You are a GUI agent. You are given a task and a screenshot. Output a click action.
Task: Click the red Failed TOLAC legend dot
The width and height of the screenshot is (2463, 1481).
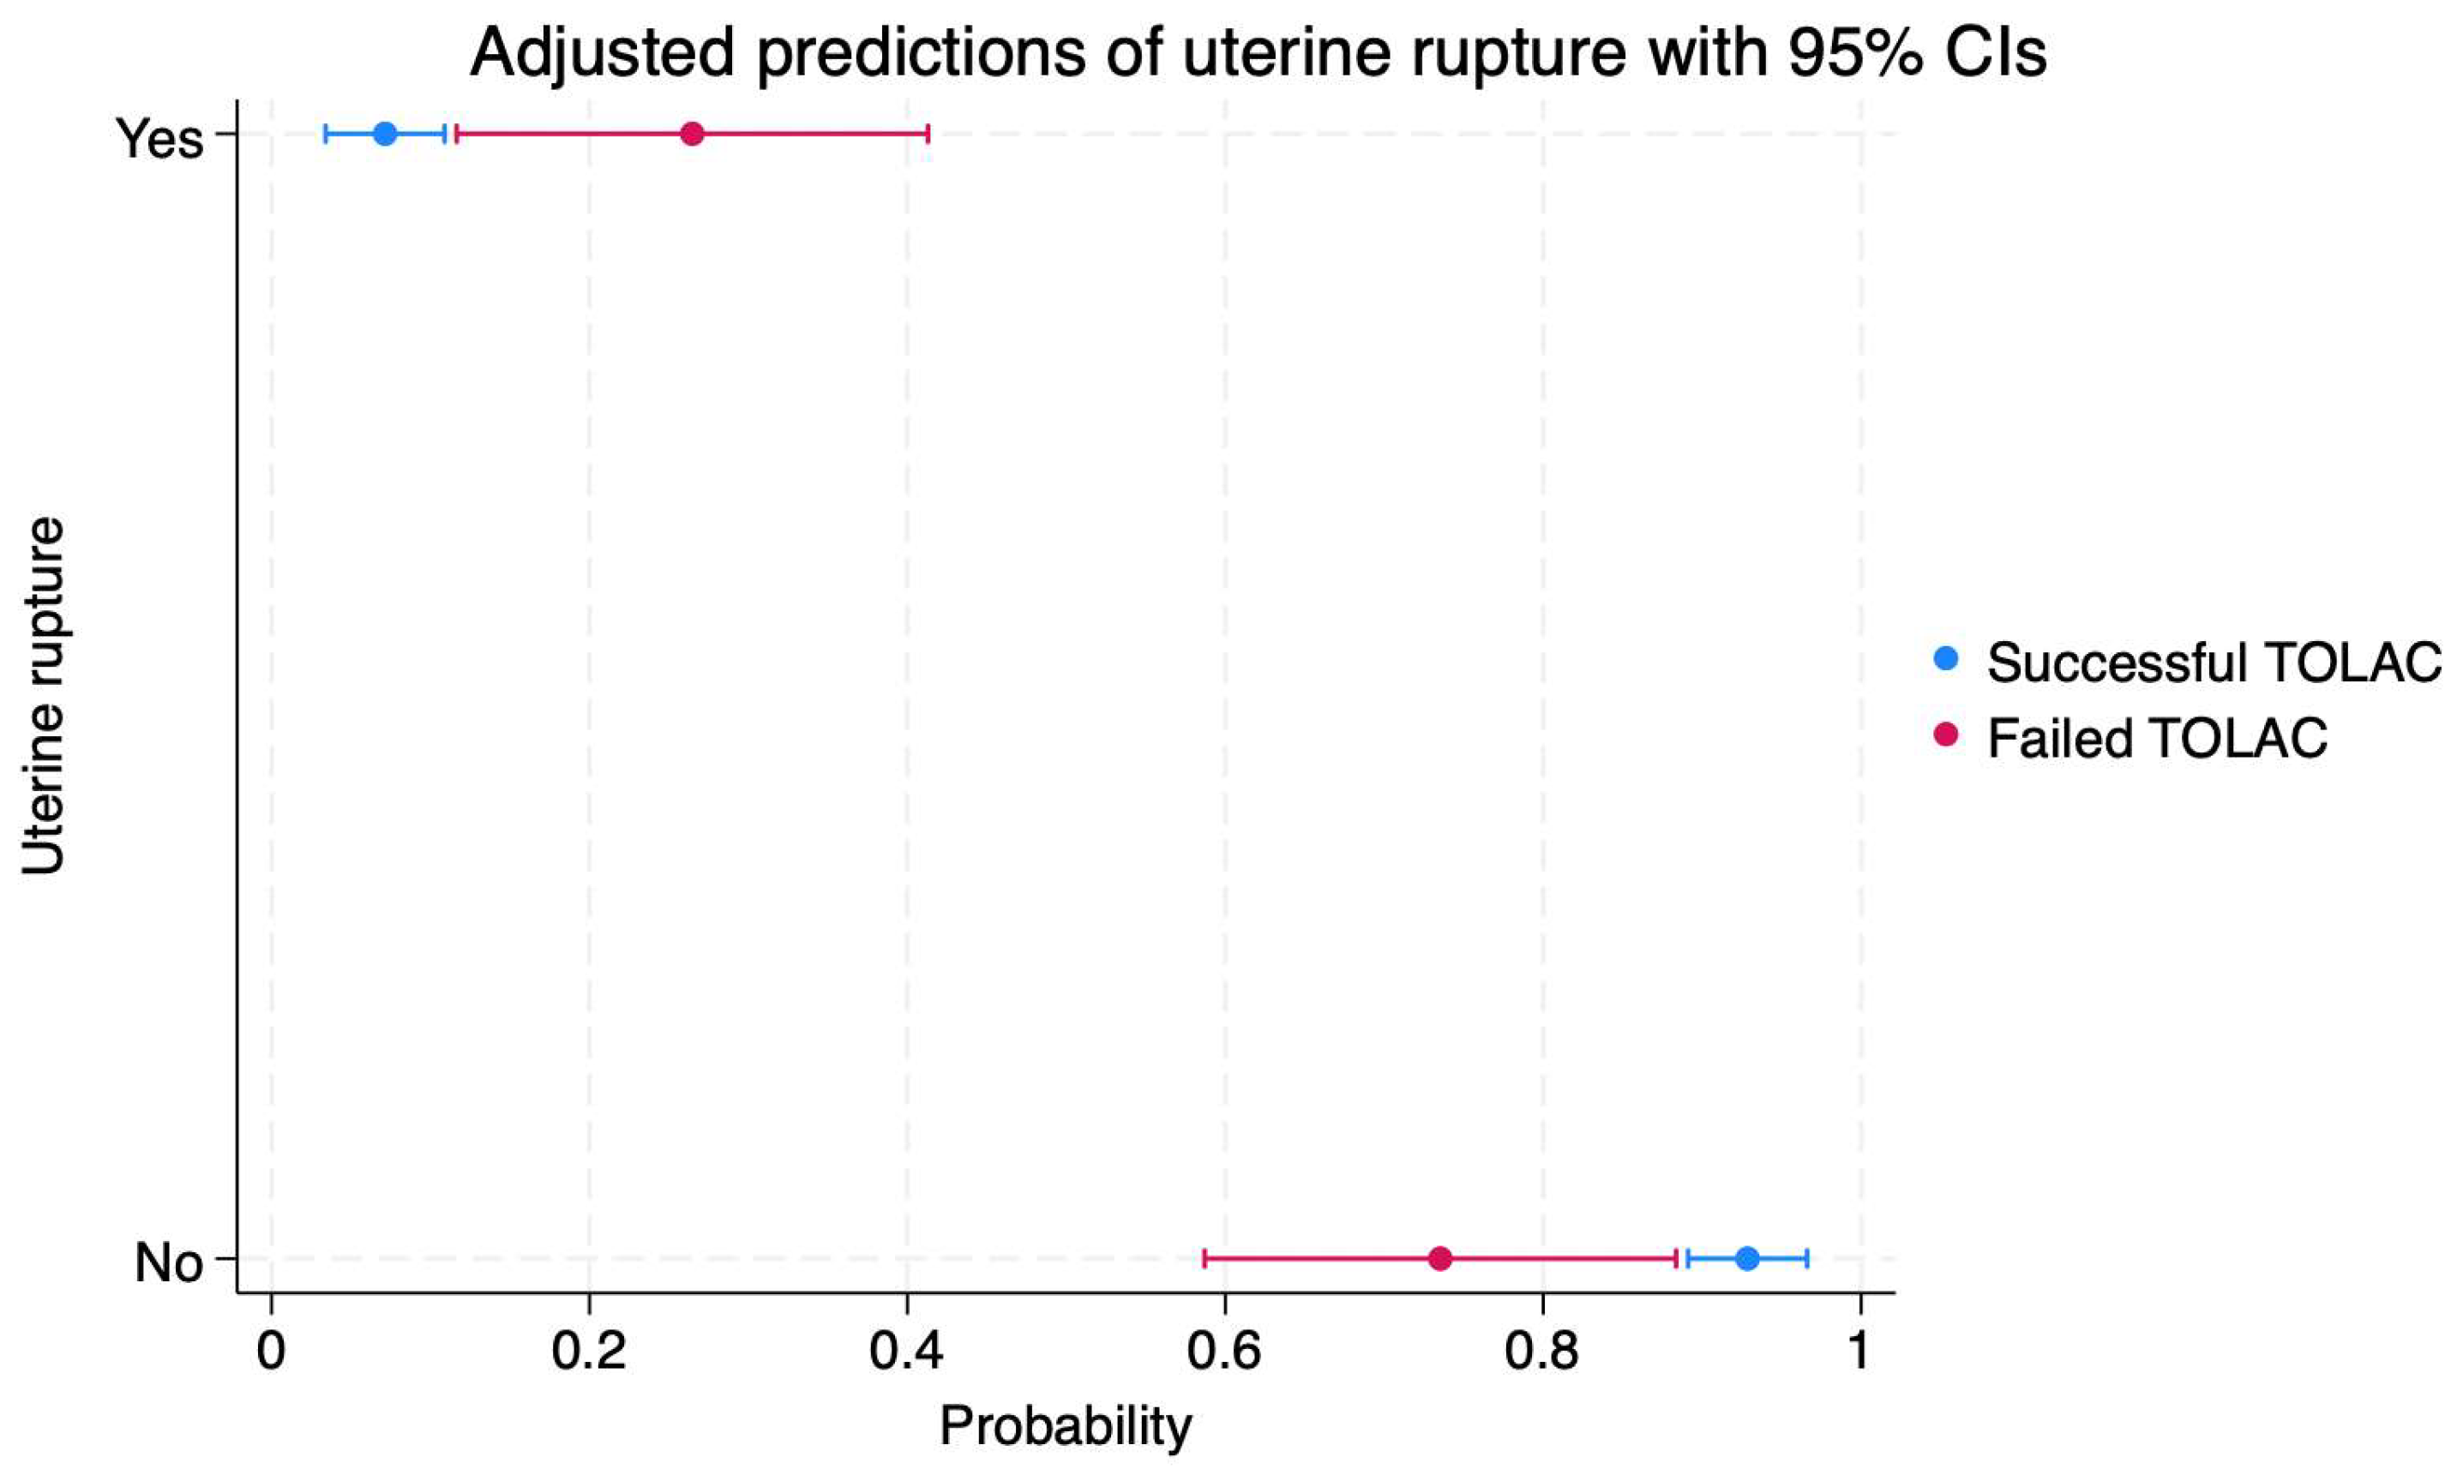coord(1945,735)
